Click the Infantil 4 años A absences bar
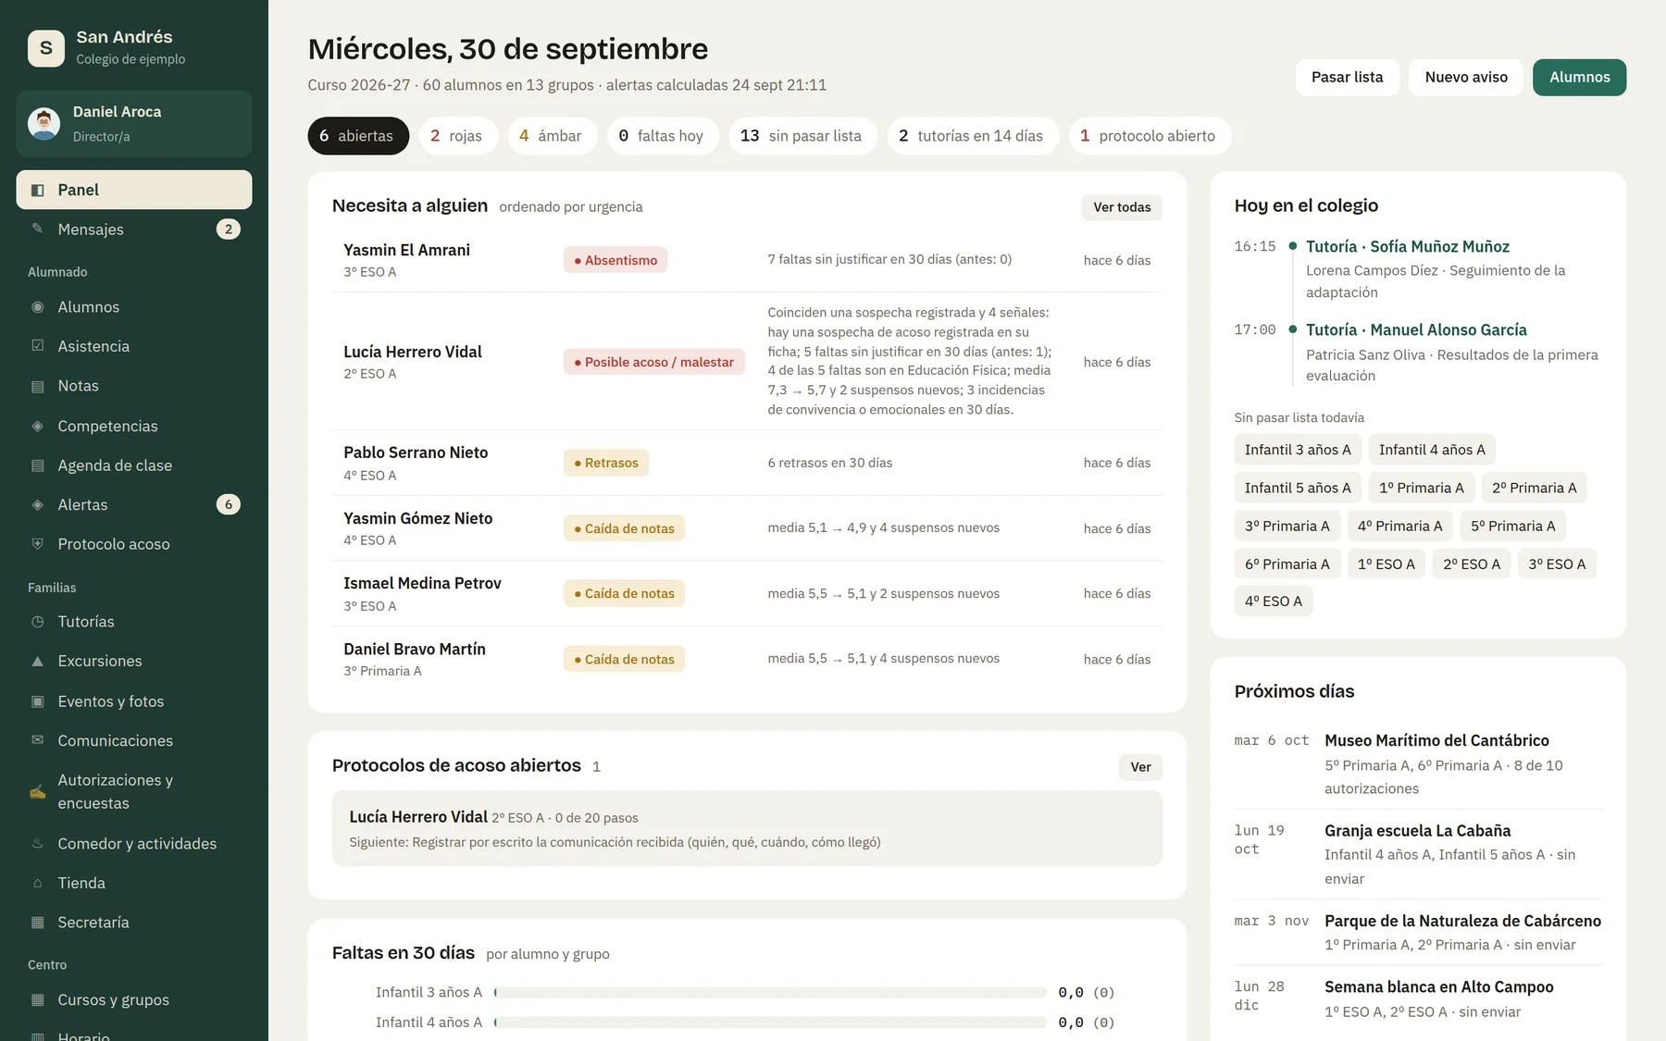This screenshot has height=1041, width=1666. pos(770,1022)
